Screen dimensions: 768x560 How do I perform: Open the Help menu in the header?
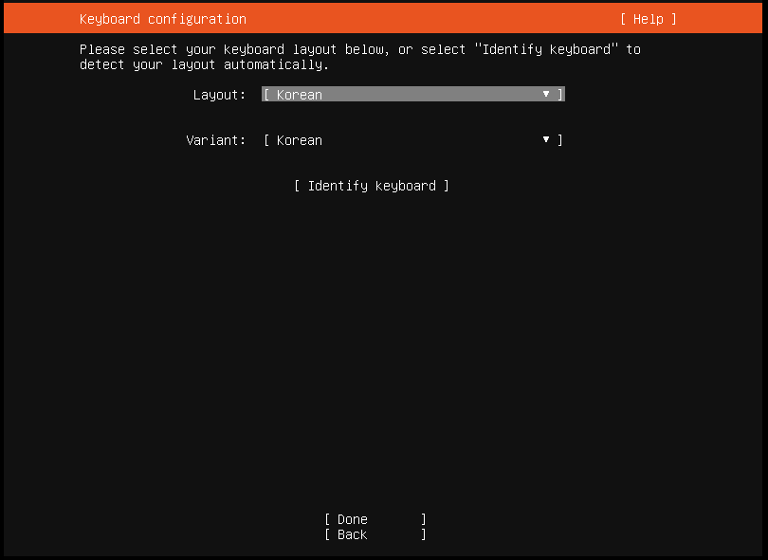pos(649,19)
